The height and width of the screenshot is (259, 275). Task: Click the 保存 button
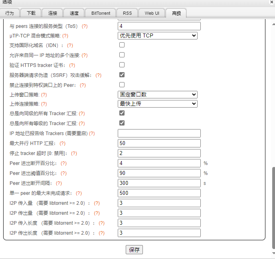click(134, 250)
